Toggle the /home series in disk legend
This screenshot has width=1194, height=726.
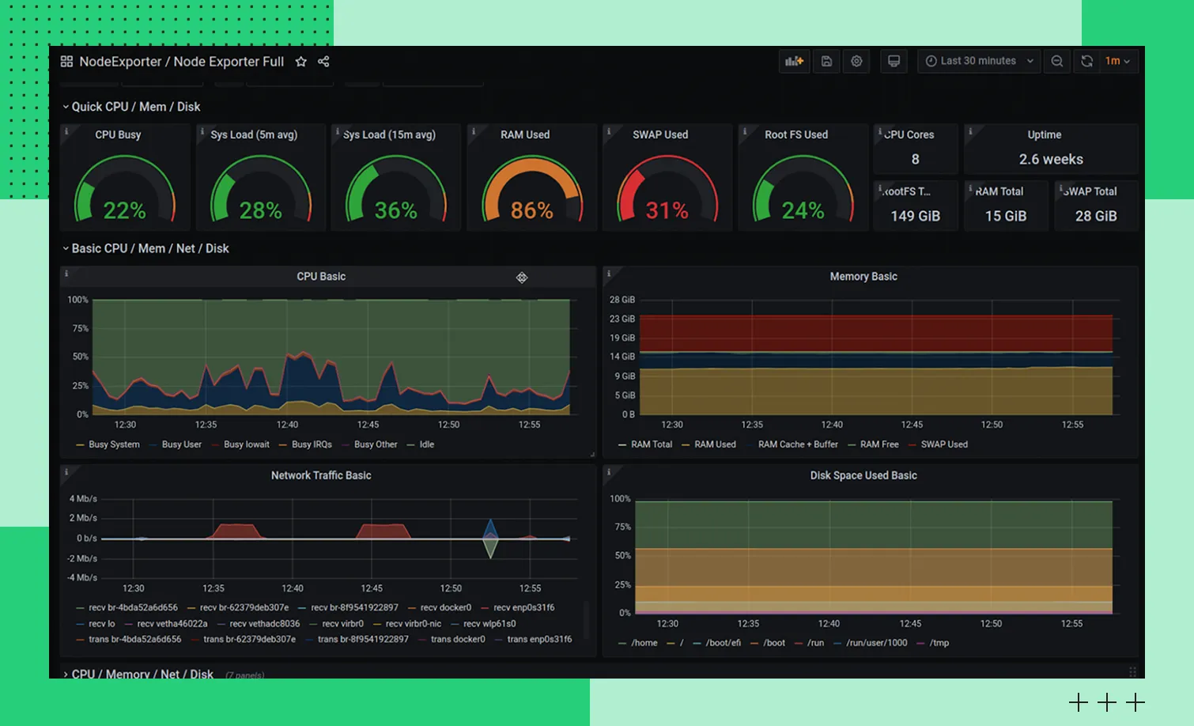click(x=644, y=643)
